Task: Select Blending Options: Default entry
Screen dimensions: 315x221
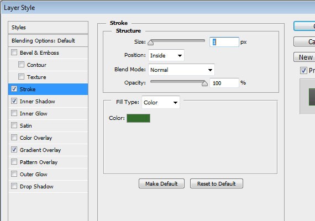Action: pos(48,41)
